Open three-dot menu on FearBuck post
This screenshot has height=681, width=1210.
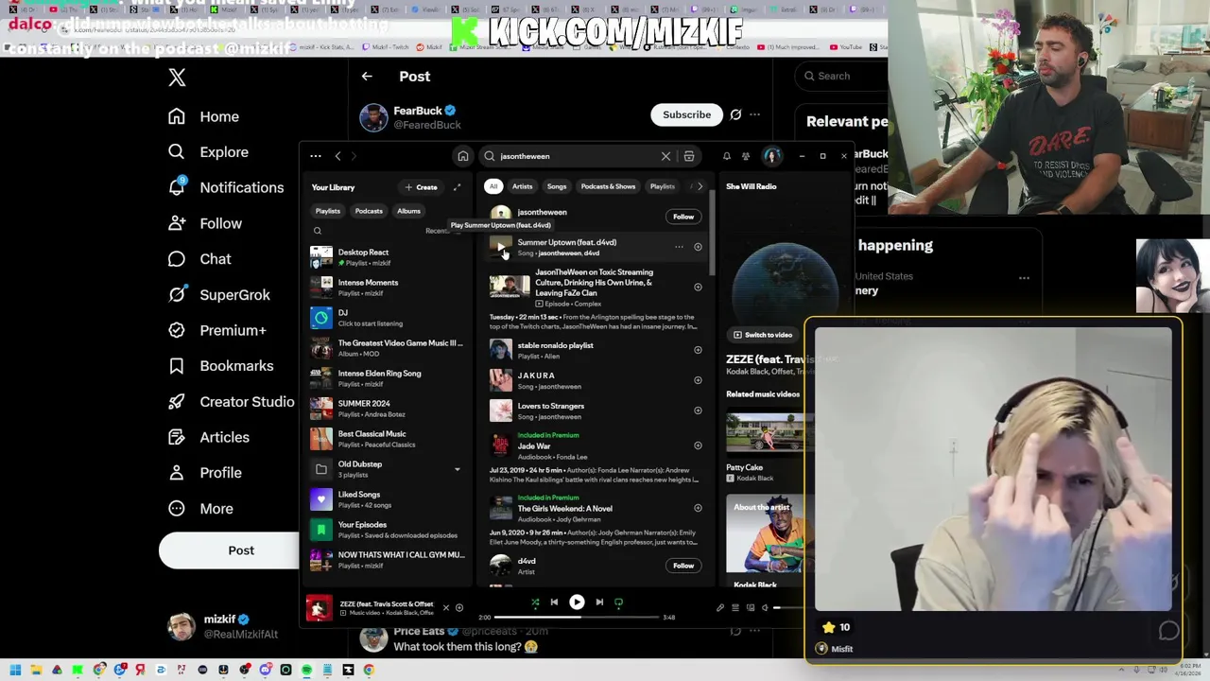tap(754, 115)
